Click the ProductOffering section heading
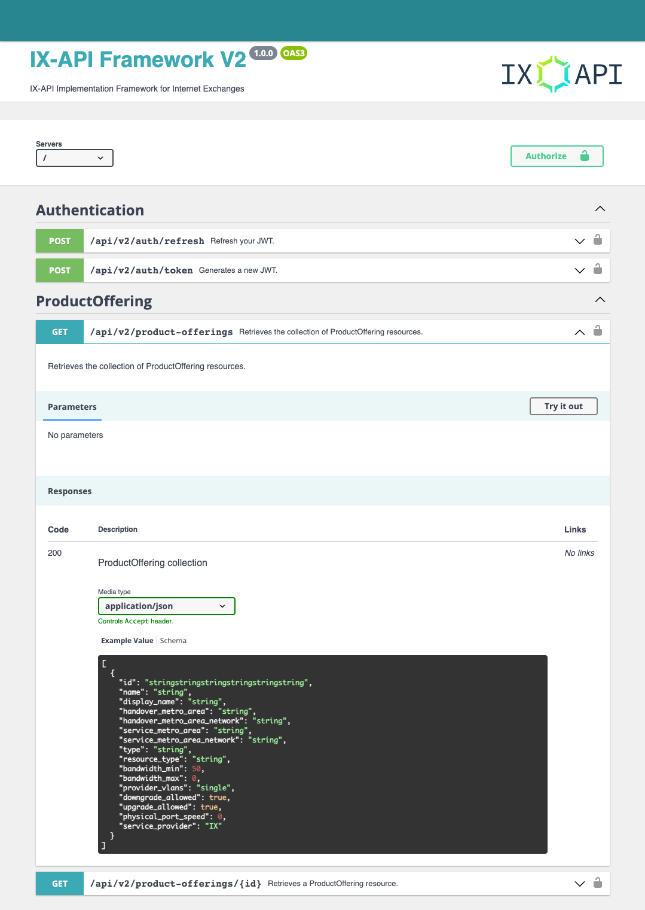 (94, 301)
